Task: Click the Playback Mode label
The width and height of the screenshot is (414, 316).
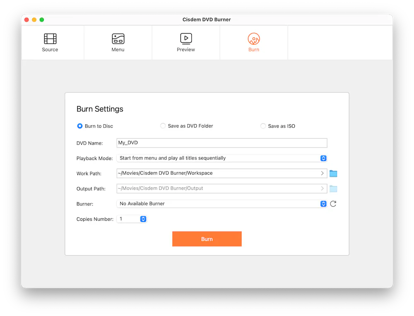Action: pos(94,158)
